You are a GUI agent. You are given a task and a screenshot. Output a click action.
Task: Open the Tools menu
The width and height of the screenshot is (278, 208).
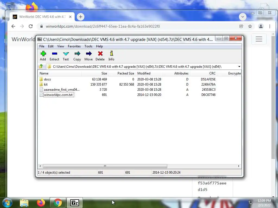coord(88,46)
